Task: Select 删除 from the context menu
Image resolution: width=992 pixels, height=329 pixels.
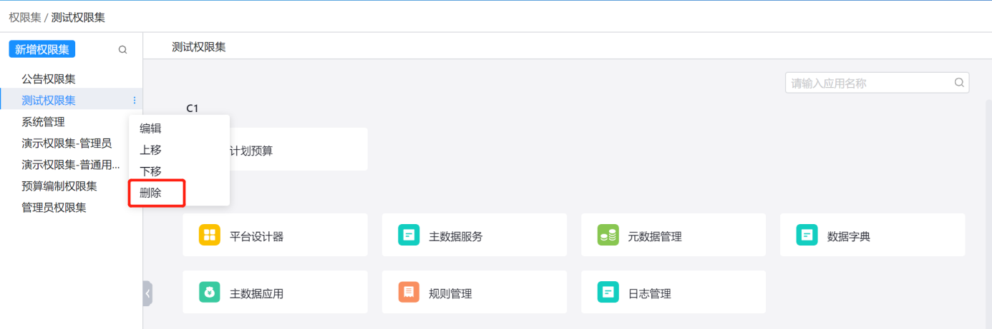Action: tap(151, 193)
